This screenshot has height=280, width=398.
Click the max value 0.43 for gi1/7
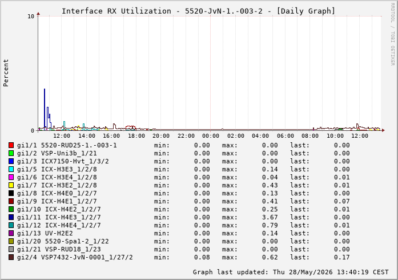pyautogui.click(x=270, y=185)
